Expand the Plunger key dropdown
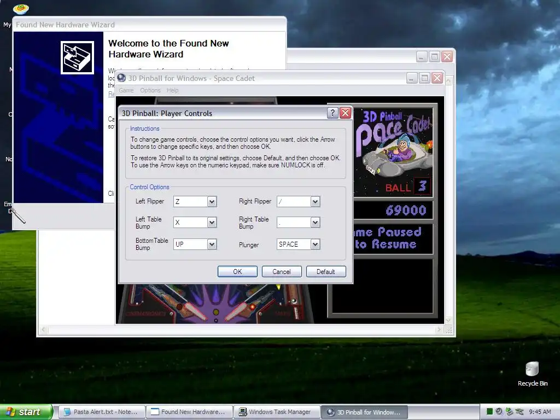The image size is (560, 420). [315, 244]
